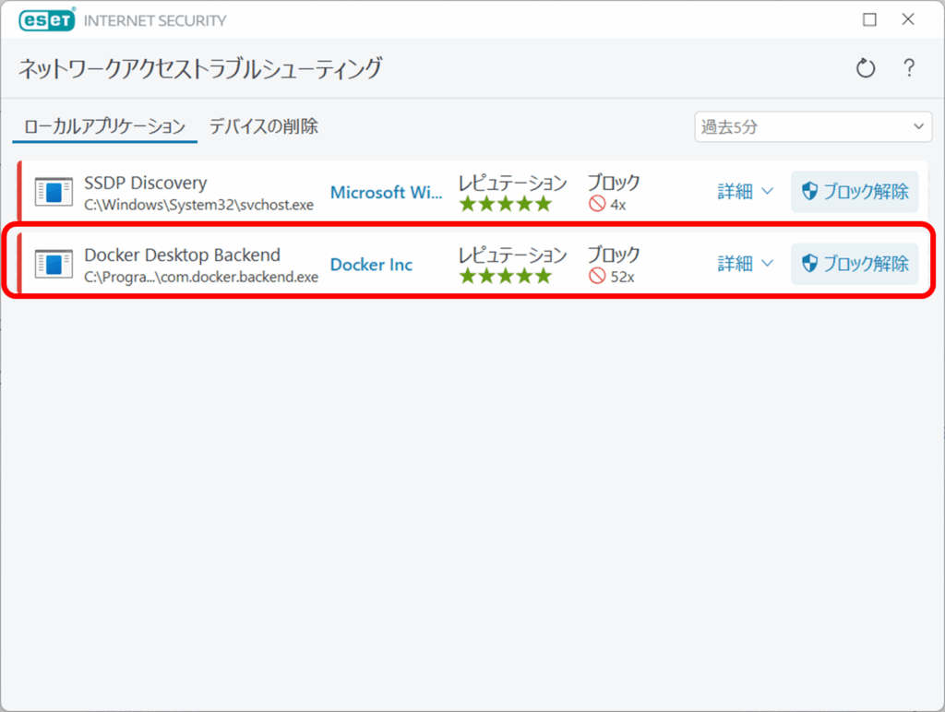Screen dimensions: 945x712
Task: Click the com.docker.backend.exe path text
Action: (x=201, y=277)
